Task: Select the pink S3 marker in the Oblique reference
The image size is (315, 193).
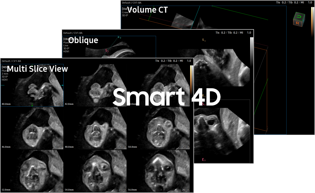Action: [x=107, y=51]
